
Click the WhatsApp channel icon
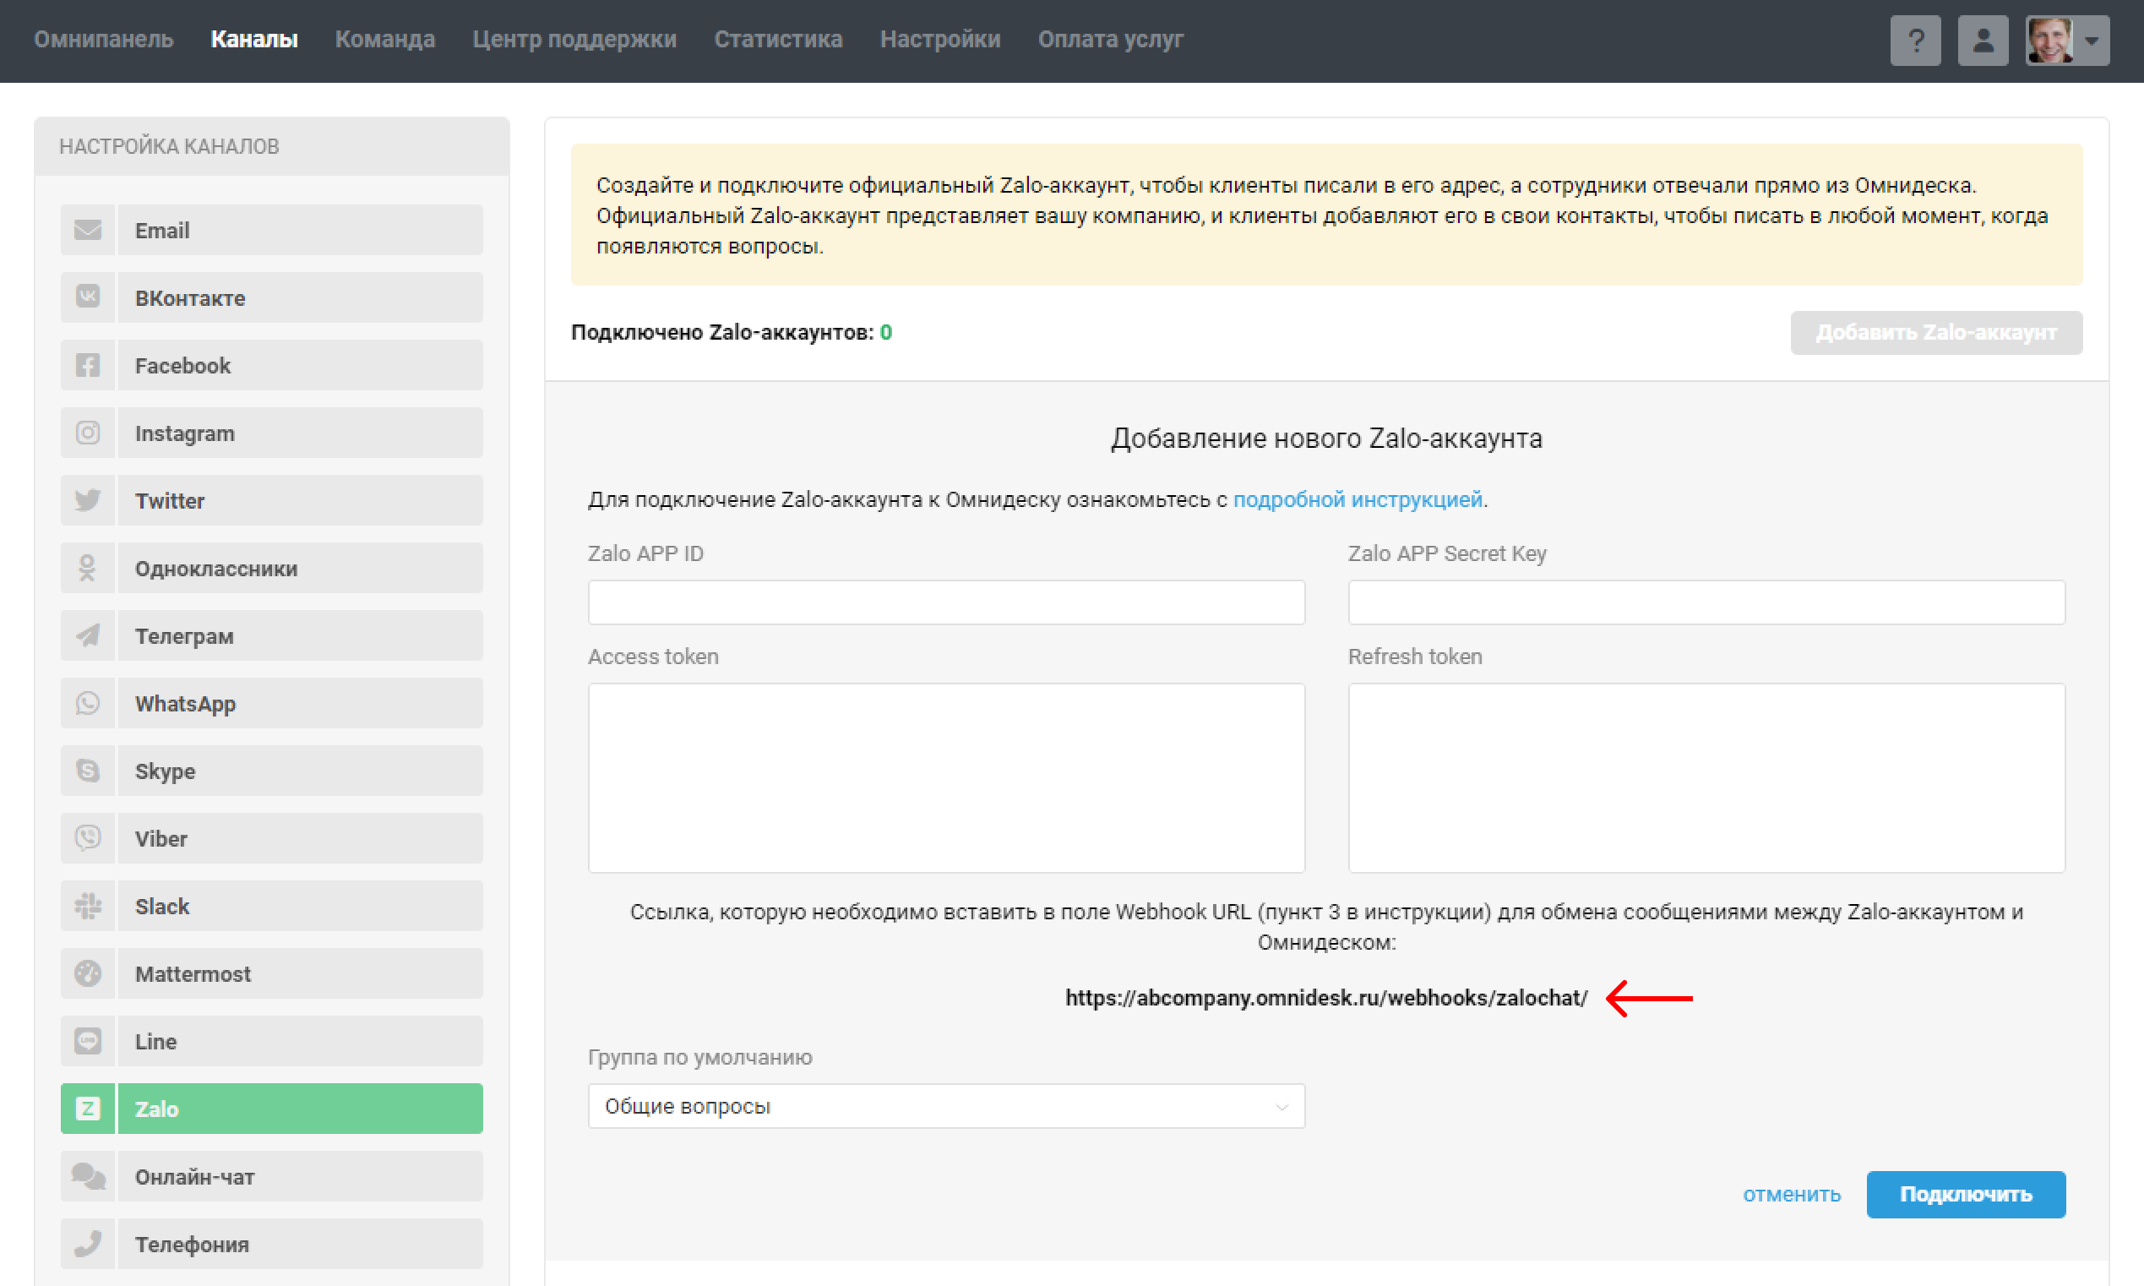(88, 703)
